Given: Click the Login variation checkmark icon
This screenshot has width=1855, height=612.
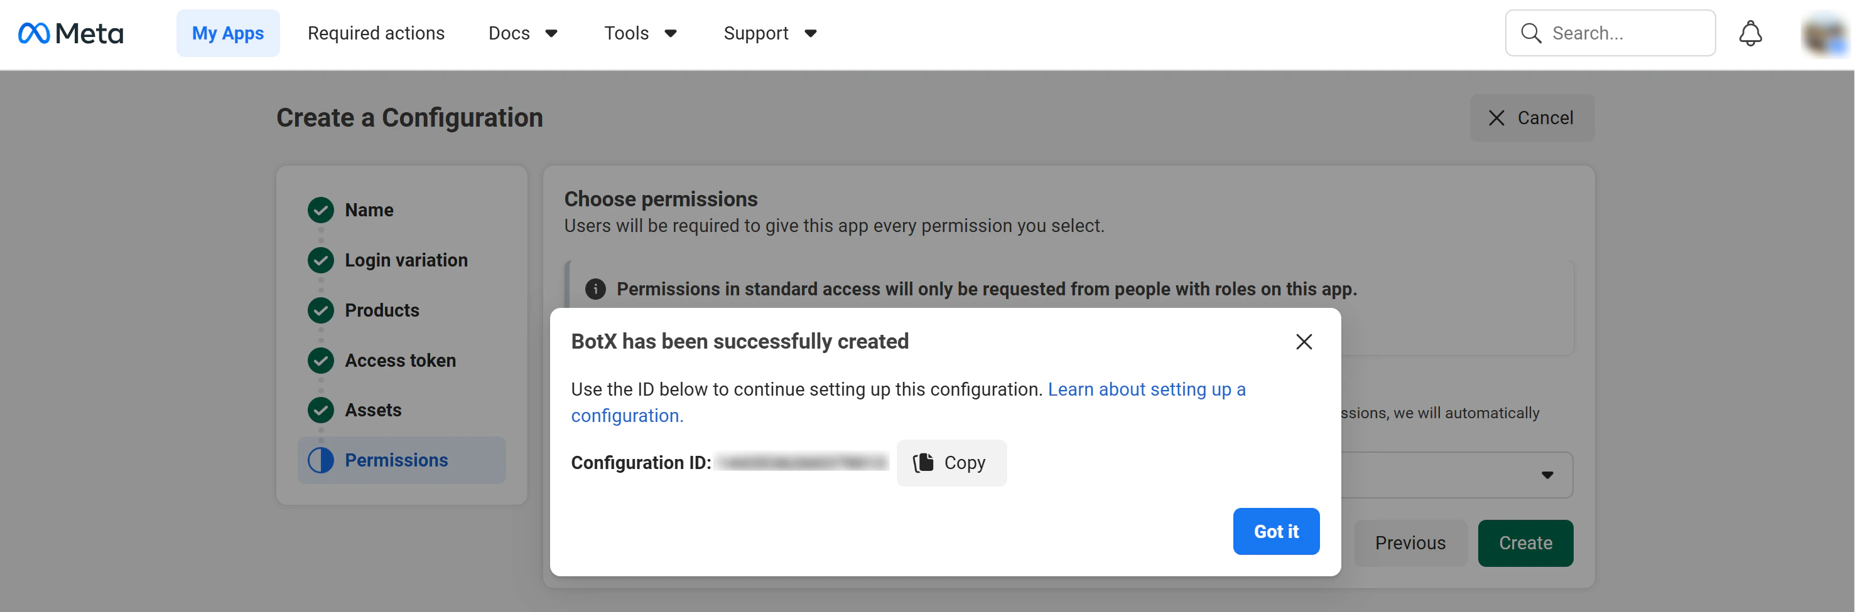Looking at the screenshot, I should tap(320, 260).
